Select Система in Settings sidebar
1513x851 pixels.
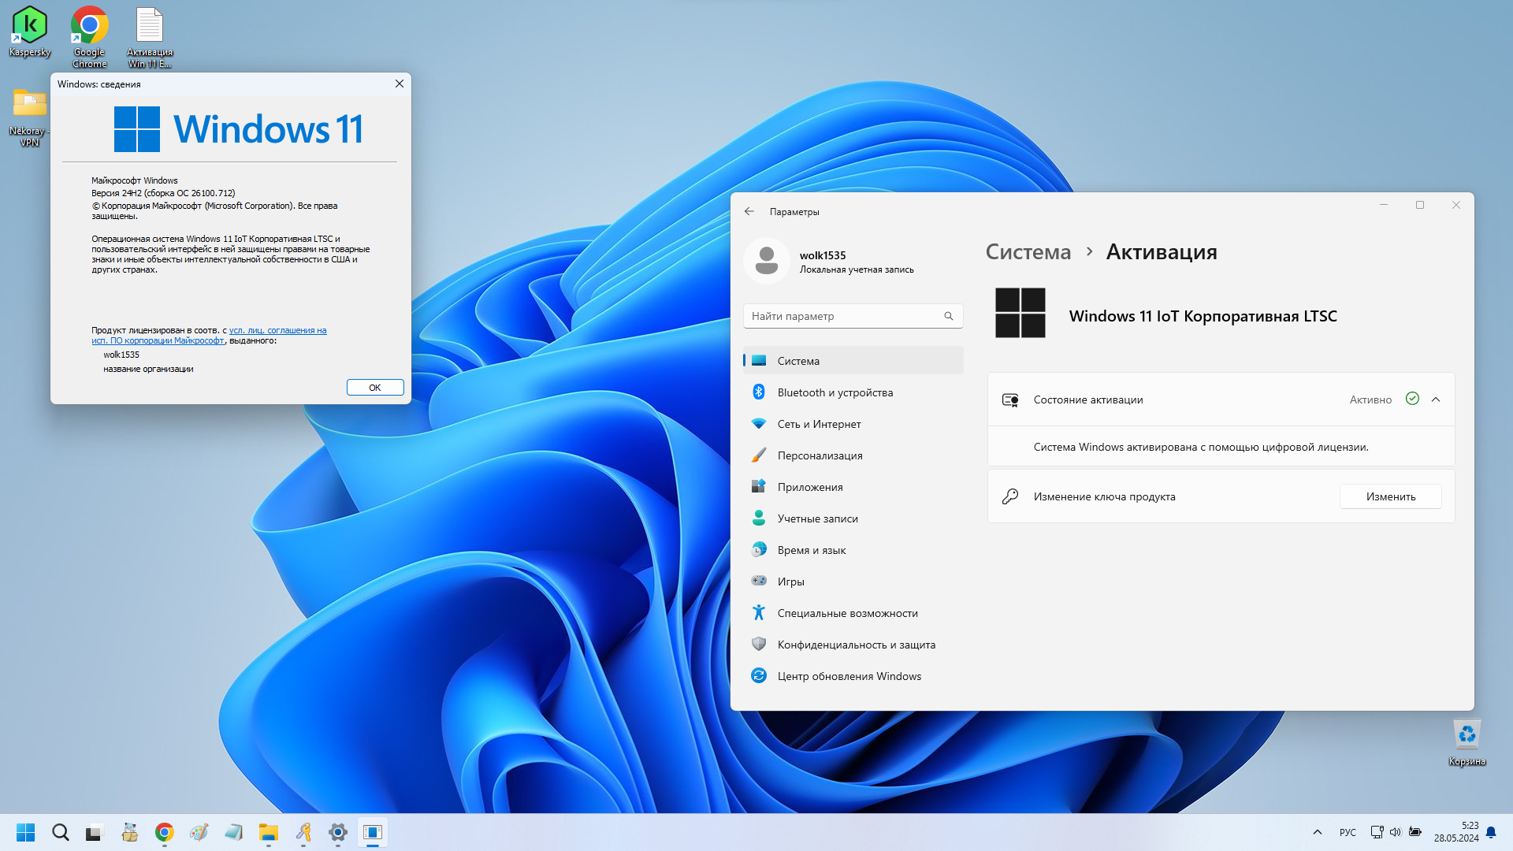click(853, 361)
